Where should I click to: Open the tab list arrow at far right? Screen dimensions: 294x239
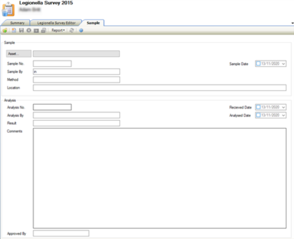tap(292, 23)
